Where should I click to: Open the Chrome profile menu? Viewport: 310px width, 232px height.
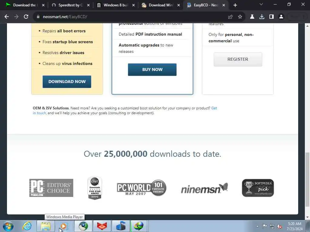pos(281,17)
